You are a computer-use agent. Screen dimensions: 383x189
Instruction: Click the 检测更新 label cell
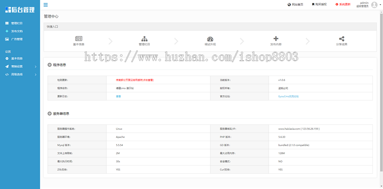tap(77, 80)
